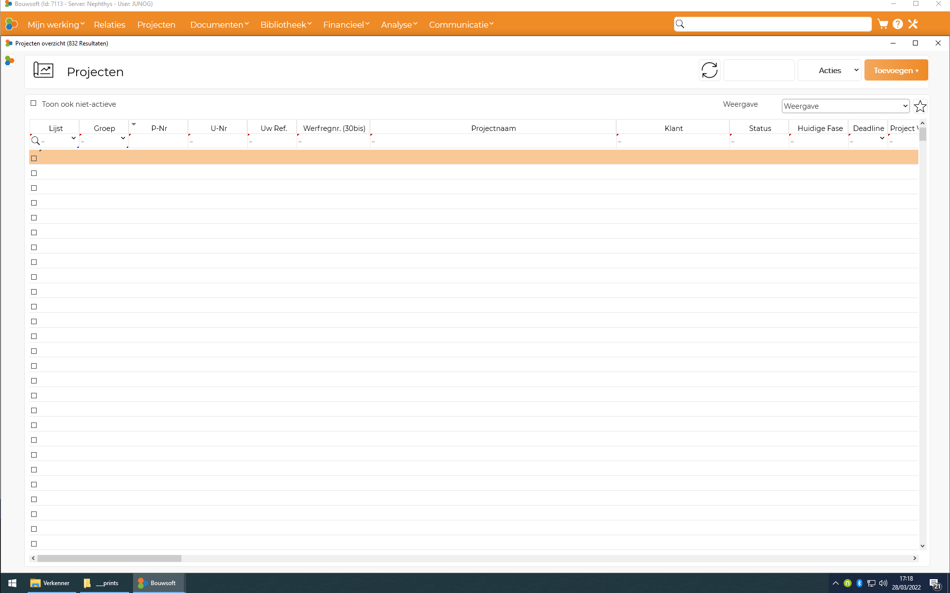Click the horizontal scrollbar right arrow

coord(915,558)
